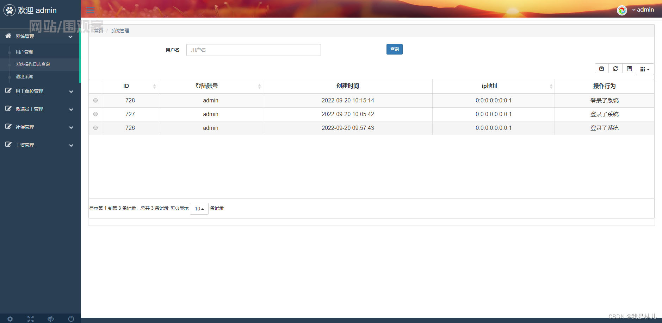Click timestamp 2022-09-20 10:05:42
Screen dimensions: 662x323
348,114
